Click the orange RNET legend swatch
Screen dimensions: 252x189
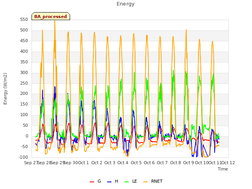click(145, 182)
